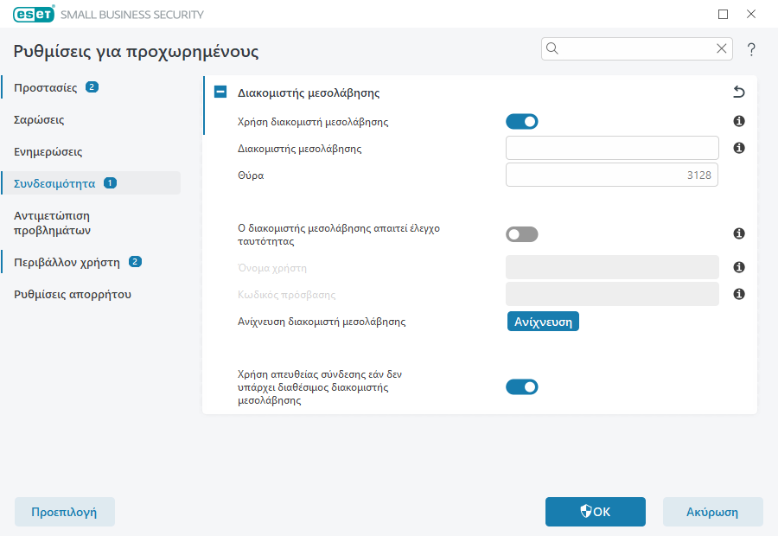The image size is (778, 536).
Task: Click info icon next to password field
Action: point(739,295)
